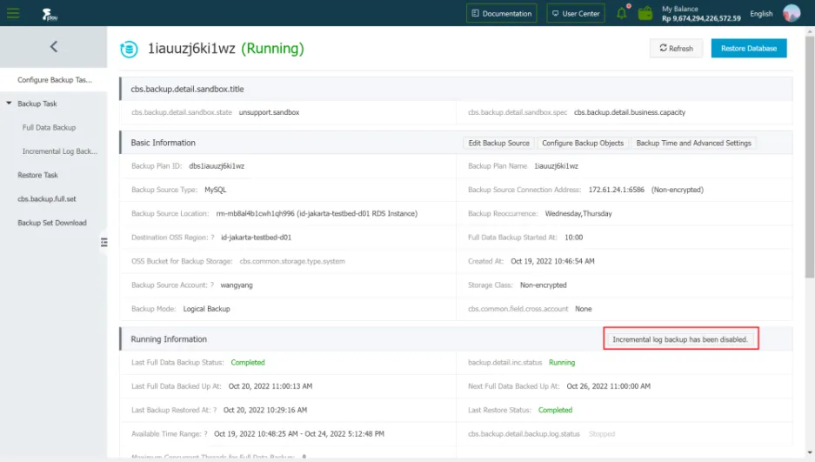Image resolution: width=815 pixels, height=462 pixels.
Task: Click the help icon next to Backup Source Account
Action: [x=211, y=285]
